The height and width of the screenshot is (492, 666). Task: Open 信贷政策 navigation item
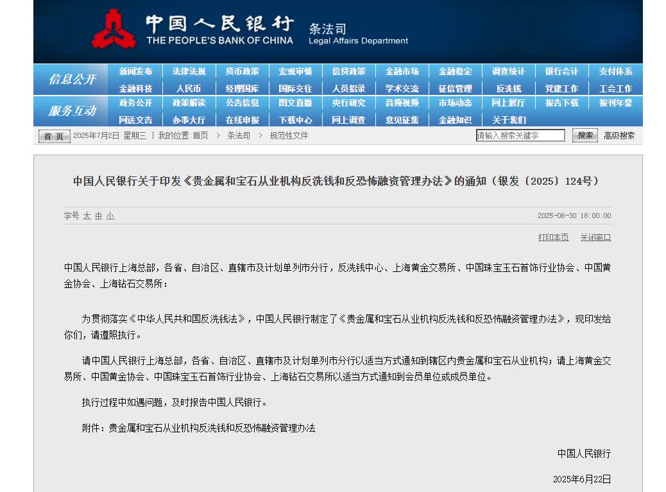coord(348,71)
